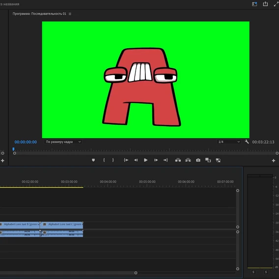This screenshot has height=279, width=279.
Task: Click timeline ruler at 00:06:00:00
Action: tap(186, 182)
